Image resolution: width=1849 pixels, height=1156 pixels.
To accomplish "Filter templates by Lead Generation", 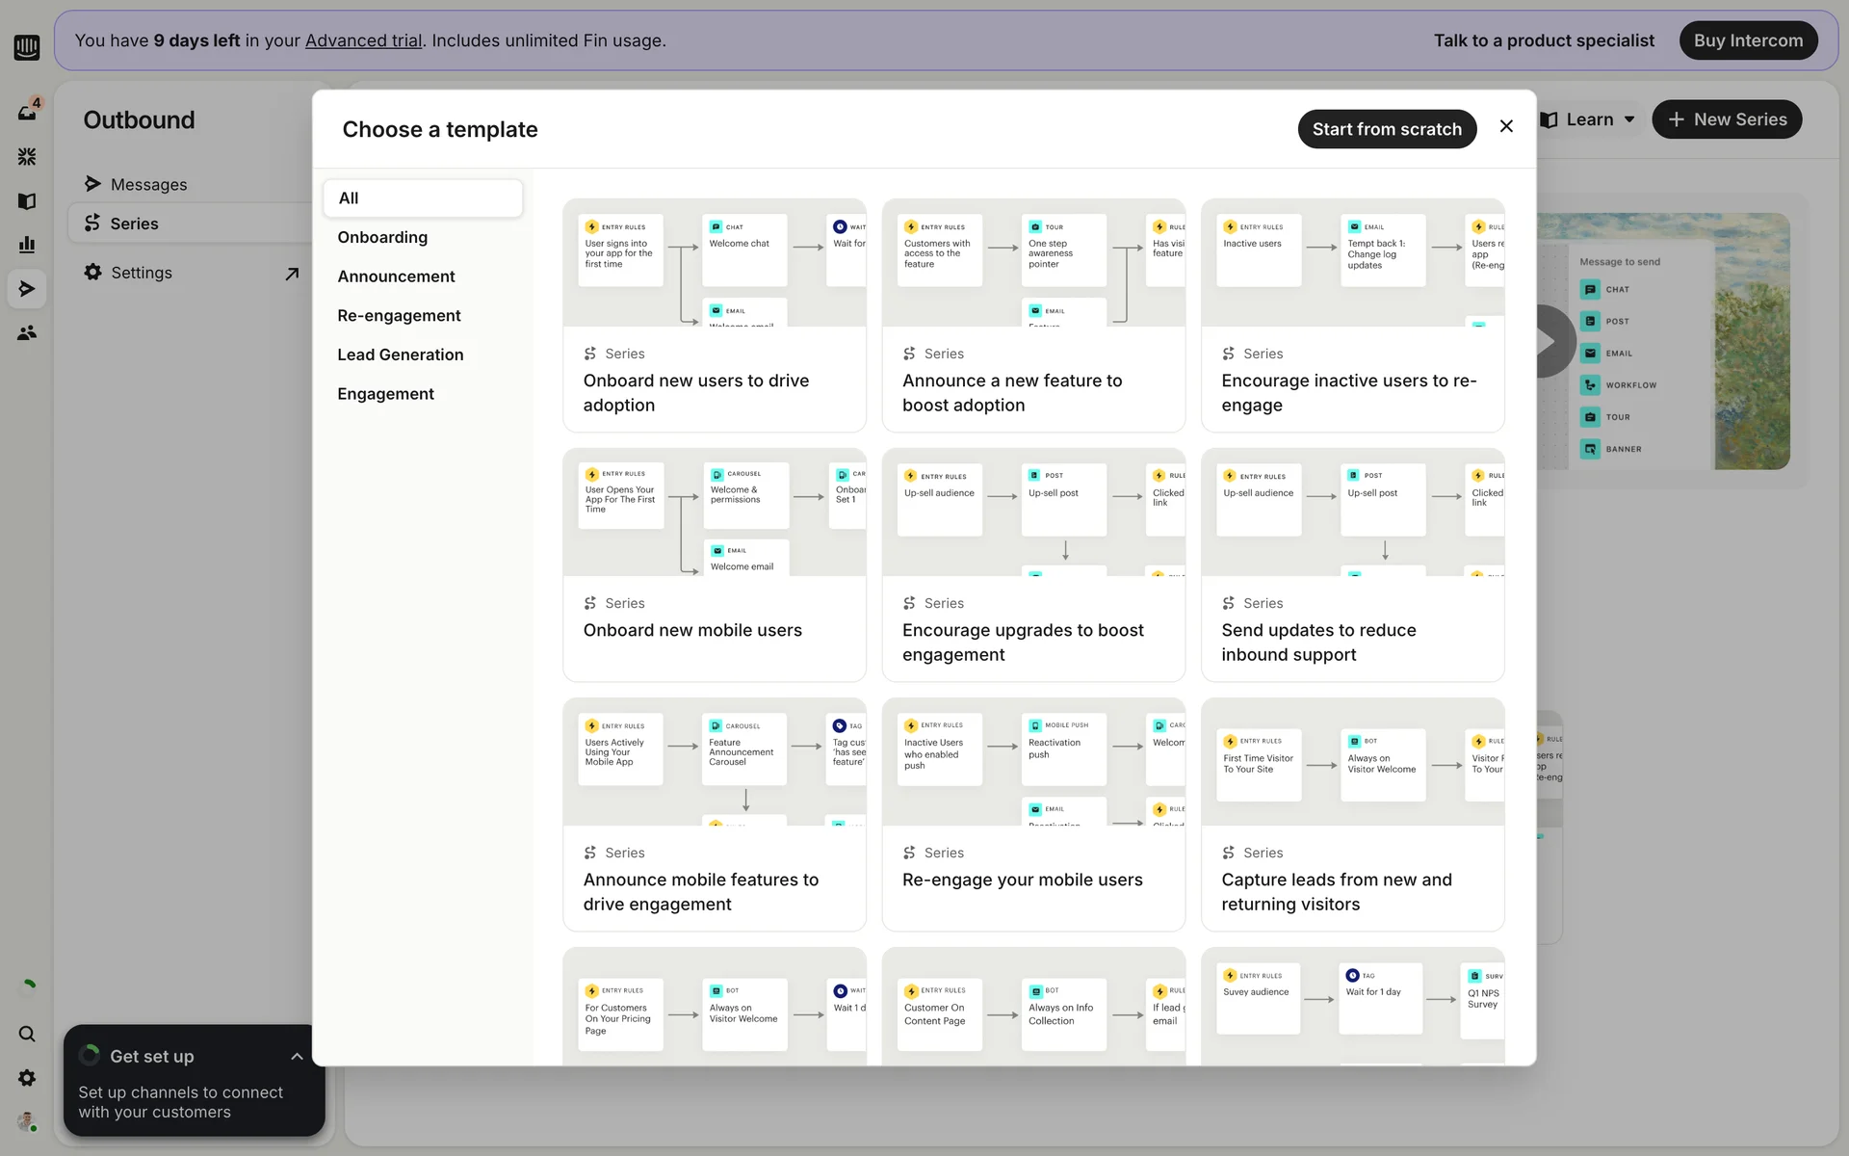I will 400,355.
